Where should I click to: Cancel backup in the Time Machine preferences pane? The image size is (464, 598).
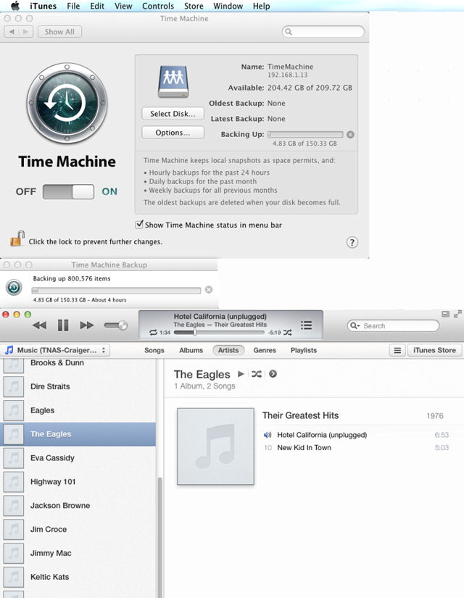click(x=350, y=134)
